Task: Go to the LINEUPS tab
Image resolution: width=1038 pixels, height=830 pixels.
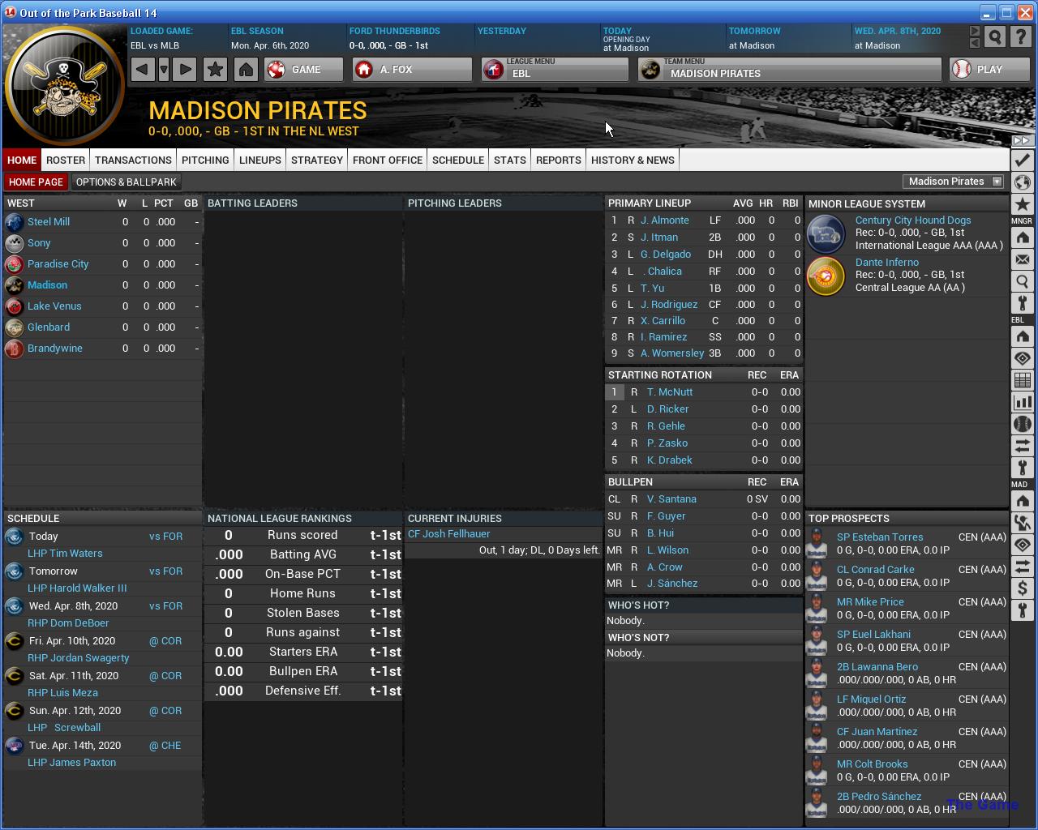Action: [x=260, y=160]
